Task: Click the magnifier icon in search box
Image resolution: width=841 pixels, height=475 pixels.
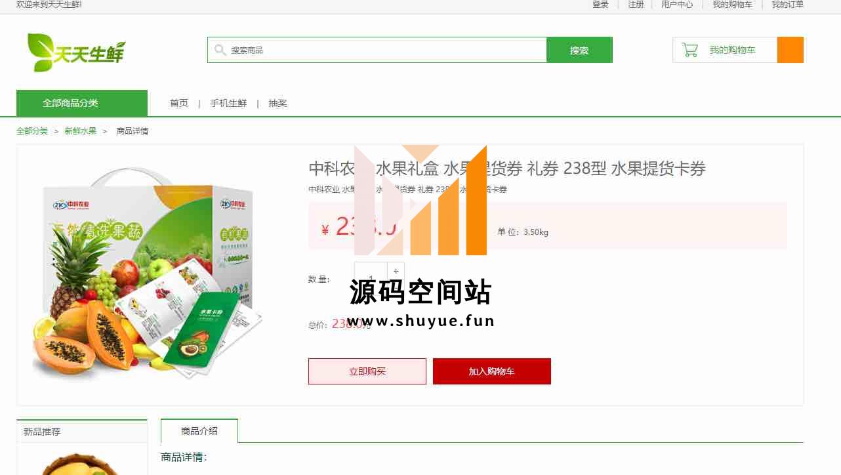Action: (x=220, y=50)
